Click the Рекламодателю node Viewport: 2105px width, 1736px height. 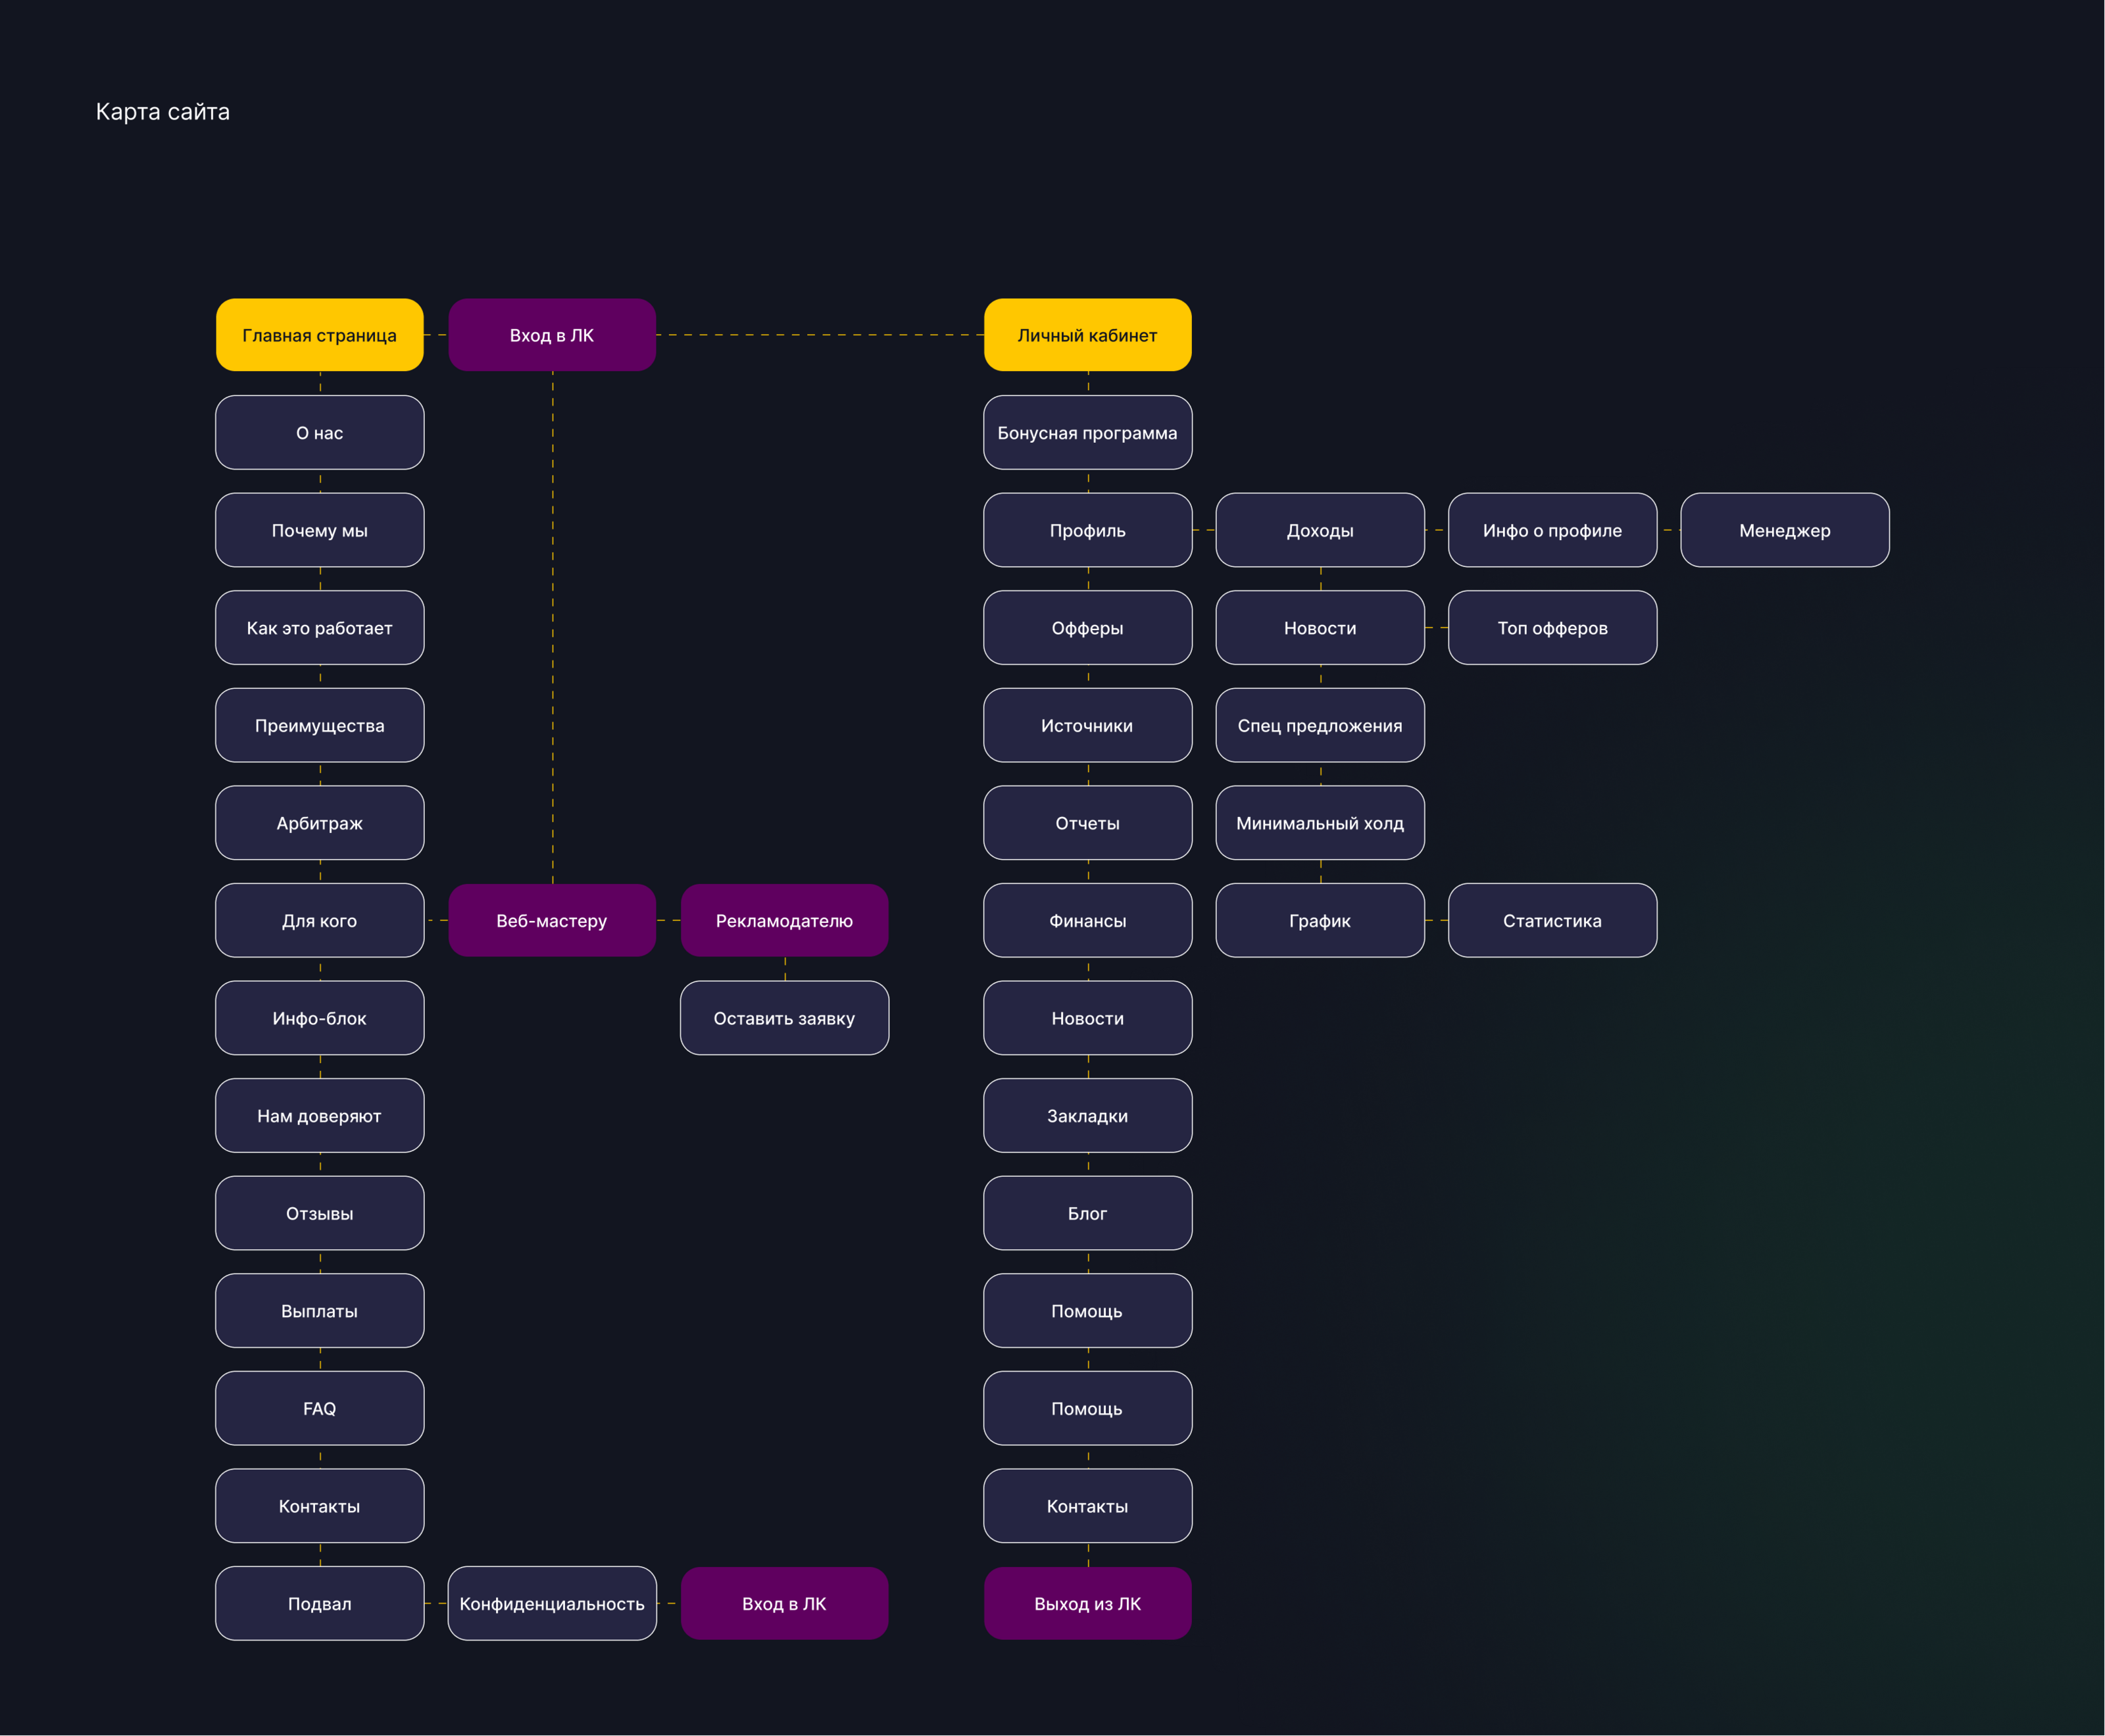(x=784, y=920)
